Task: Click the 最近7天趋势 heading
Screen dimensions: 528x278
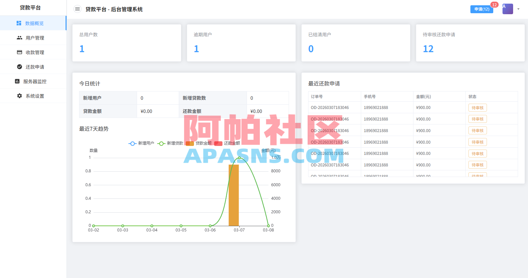Action: click(94, 129)
